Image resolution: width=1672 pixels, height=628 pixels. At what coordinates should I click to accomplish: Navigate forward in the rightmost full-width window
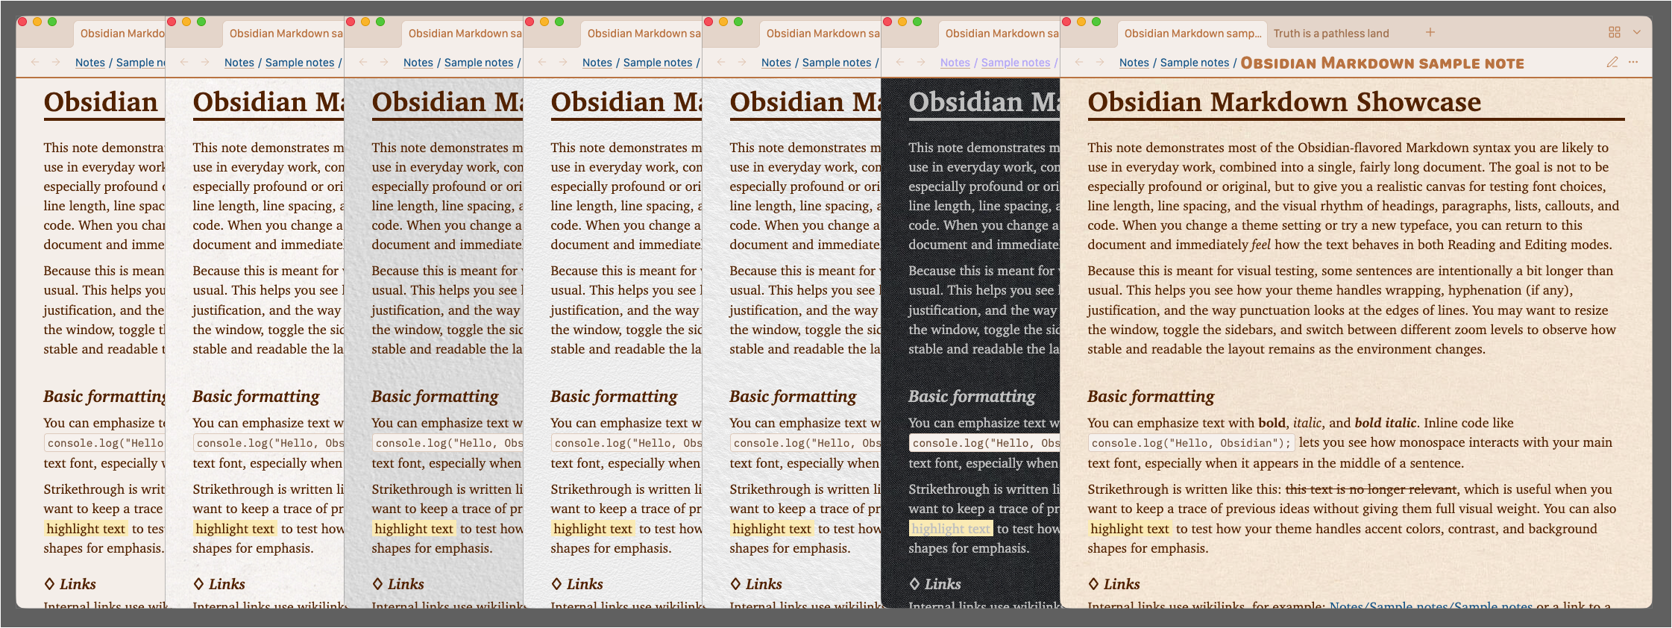pos(1100,62)
